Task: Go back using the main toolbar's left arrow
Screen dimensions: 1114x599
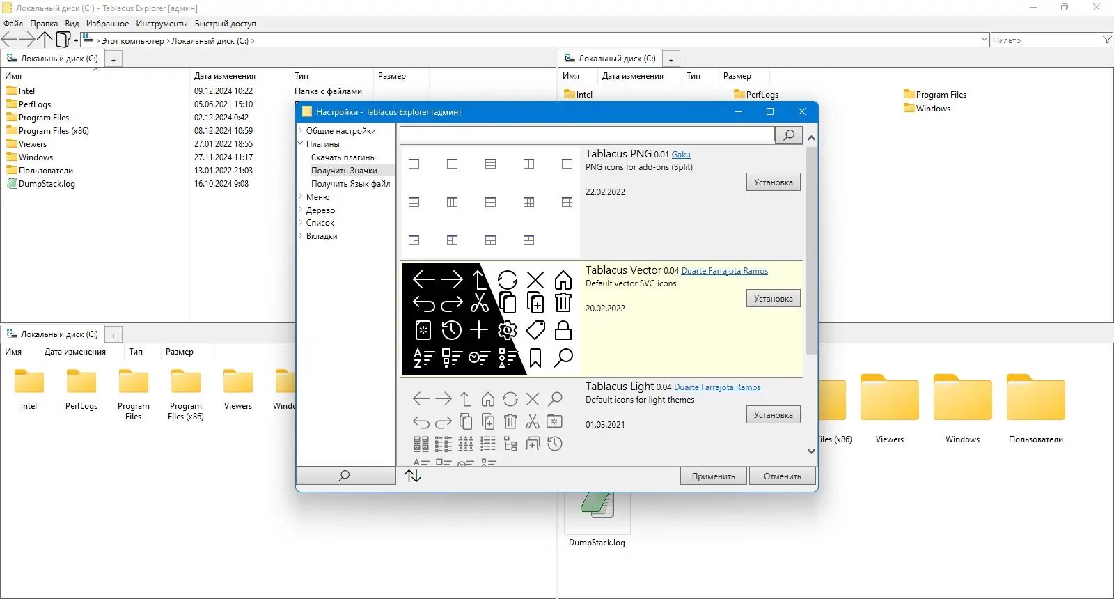Action: (x=10, y=40)
